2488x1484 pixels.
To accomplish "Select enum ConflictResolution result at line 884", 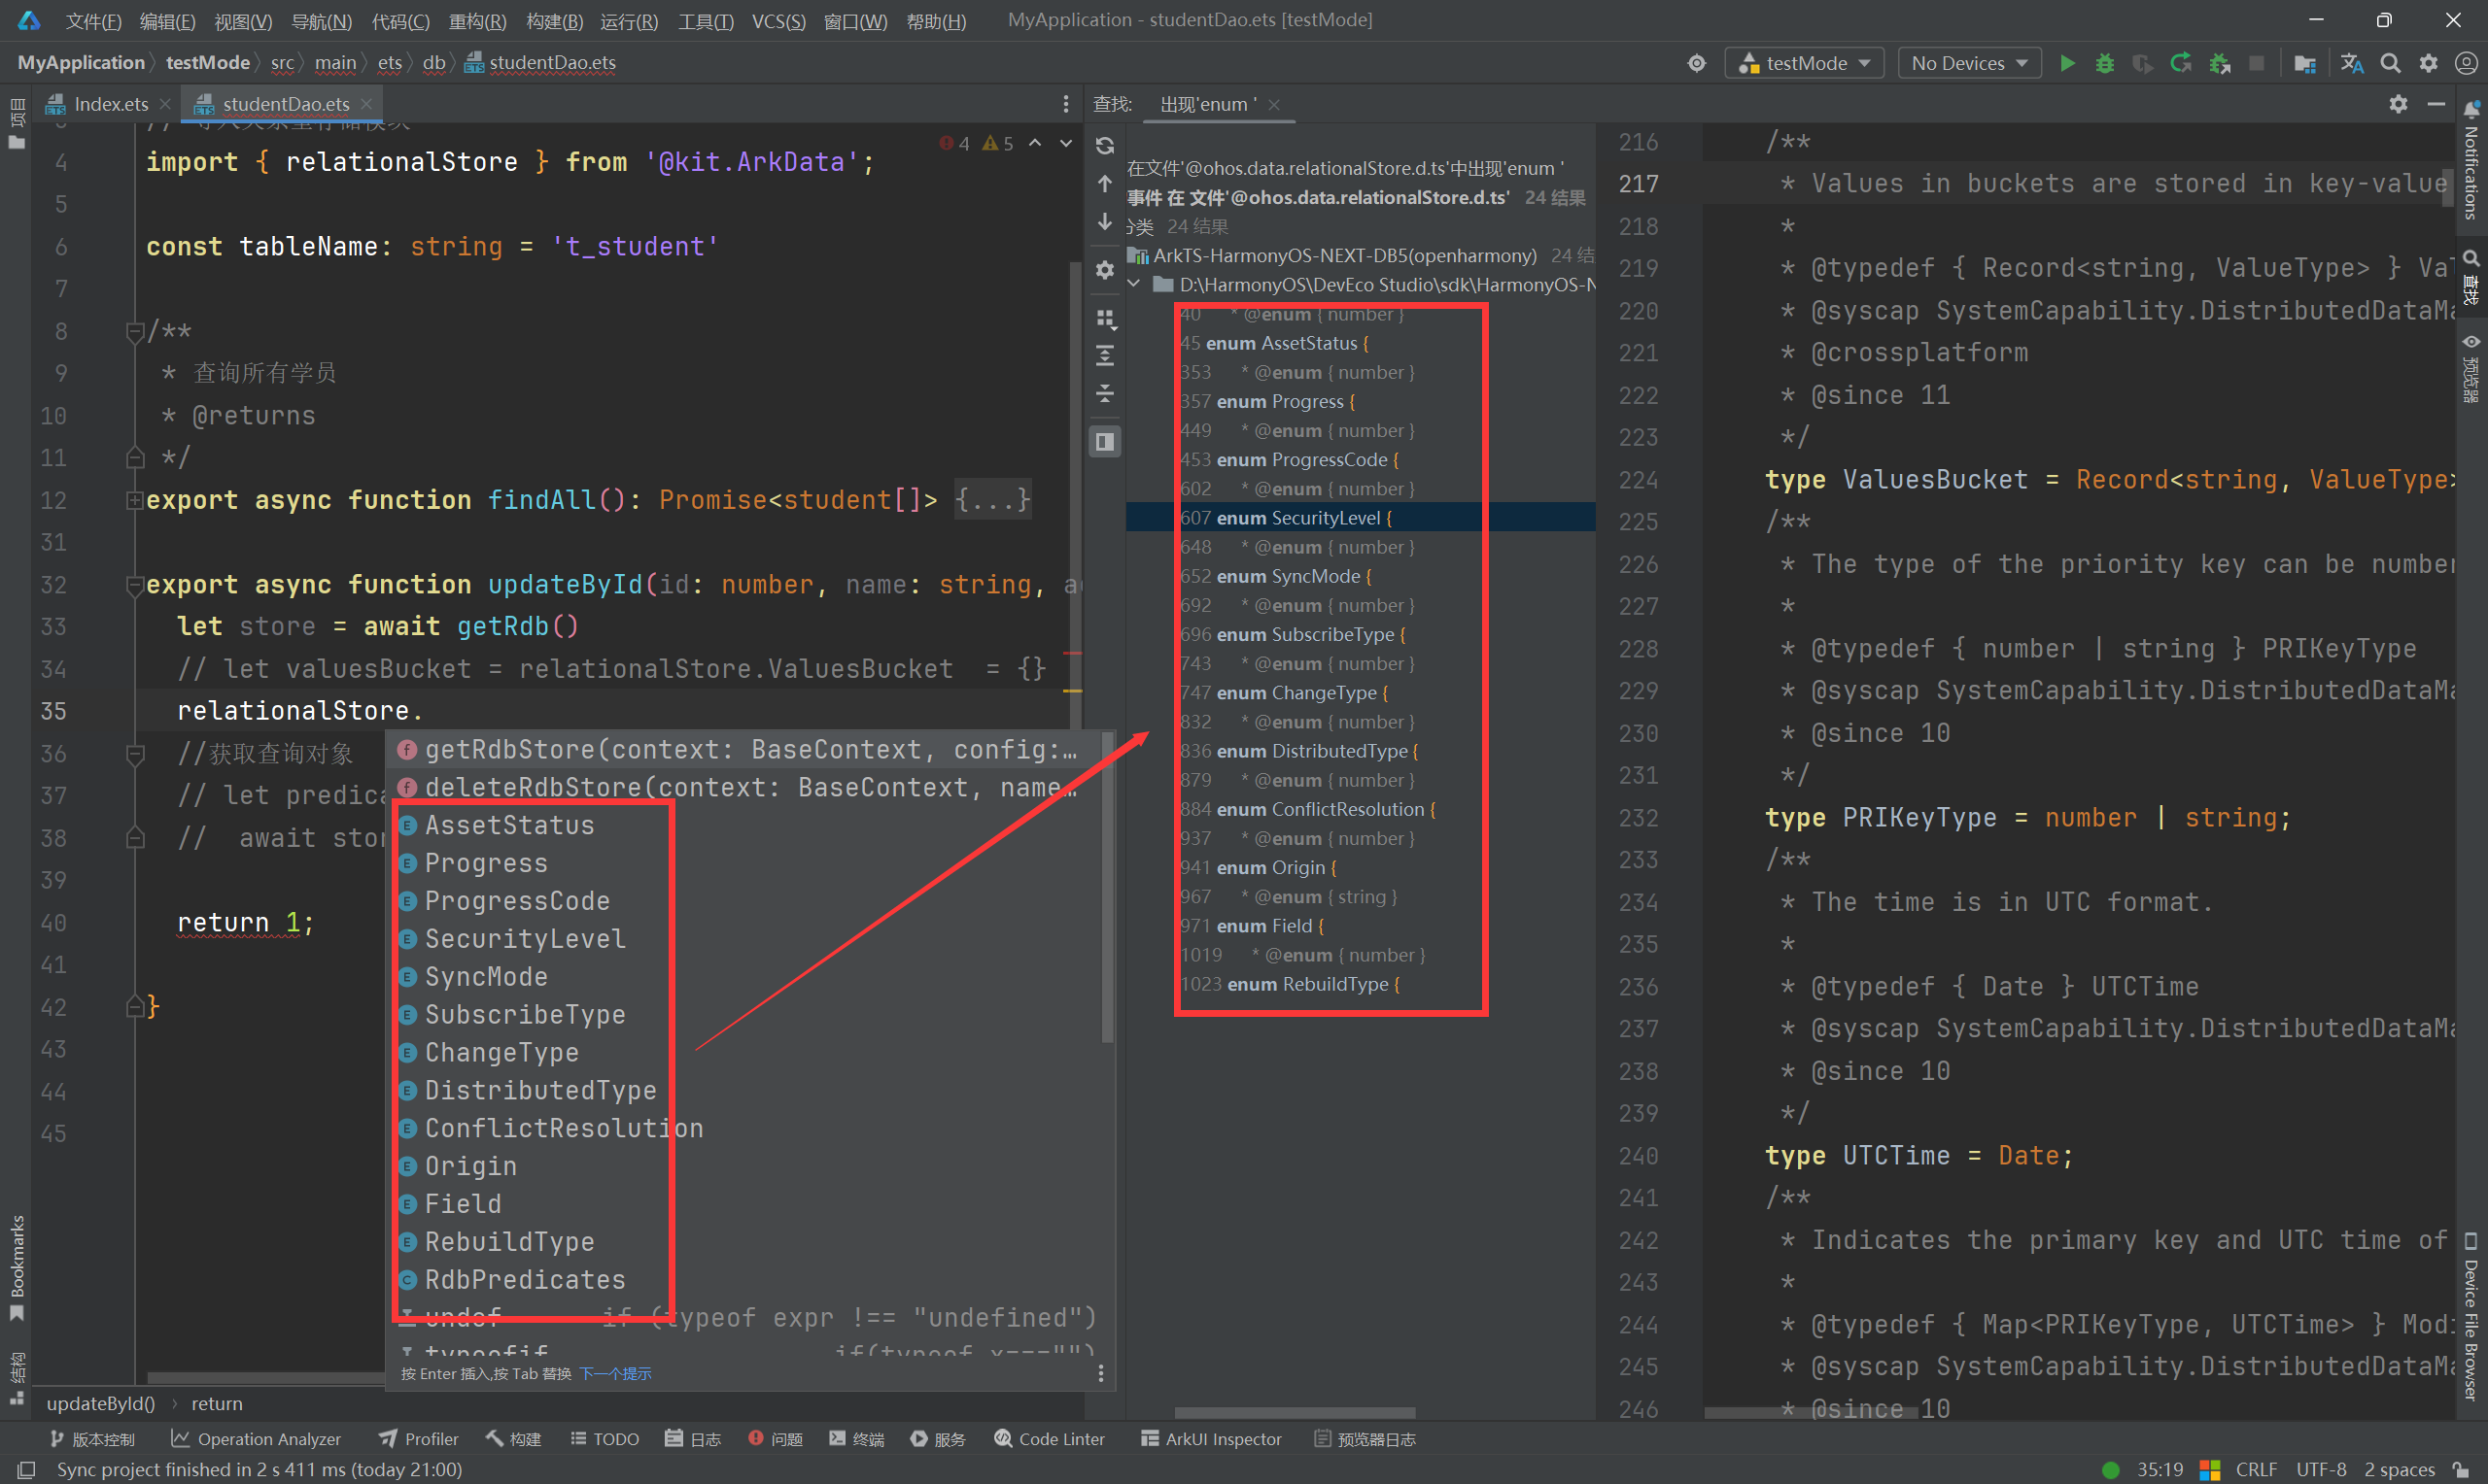I will coord(1360,809).
